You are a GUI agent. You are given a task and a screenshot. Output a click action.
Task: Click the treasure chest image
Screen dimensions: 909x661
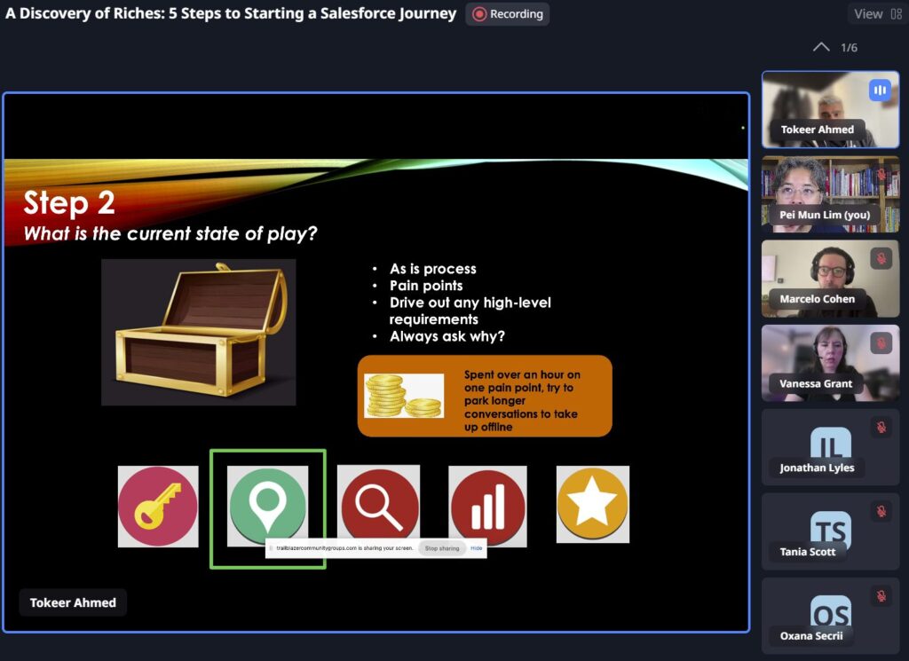click(198, 332)
